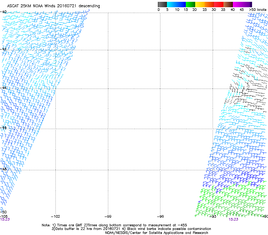268x235 pixels.
Task: Click the "-48" latitude axis label
Action: (3, 169)
